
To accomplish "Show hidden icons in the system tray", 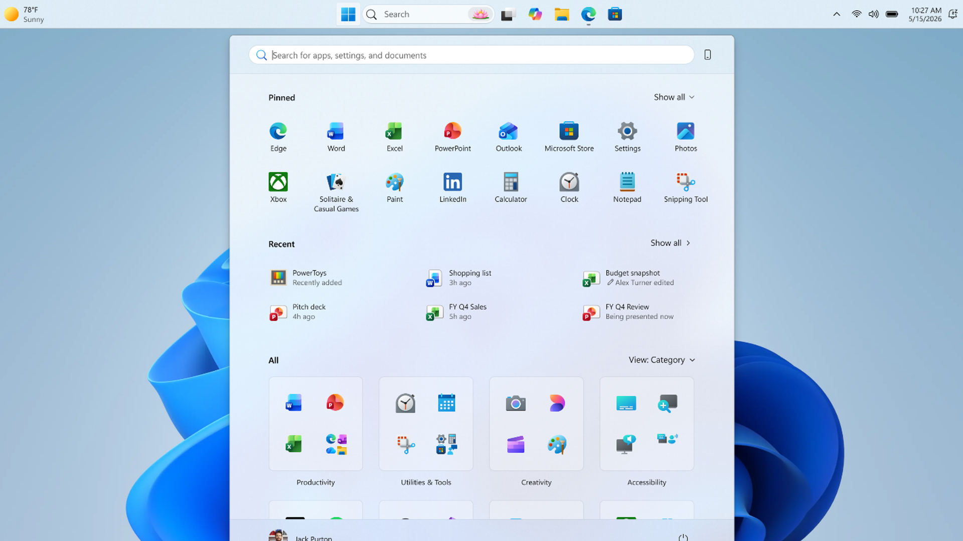I will (x=837, y=14).
